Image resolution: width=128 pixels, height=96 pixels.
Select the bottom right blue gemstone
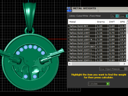click(35, 77)
